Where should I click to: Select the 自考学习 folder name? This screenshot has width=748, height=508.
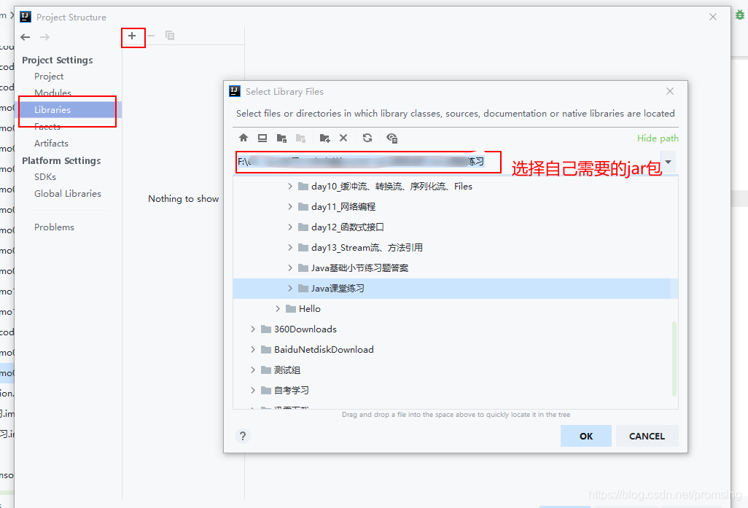(x=292, y=390)
